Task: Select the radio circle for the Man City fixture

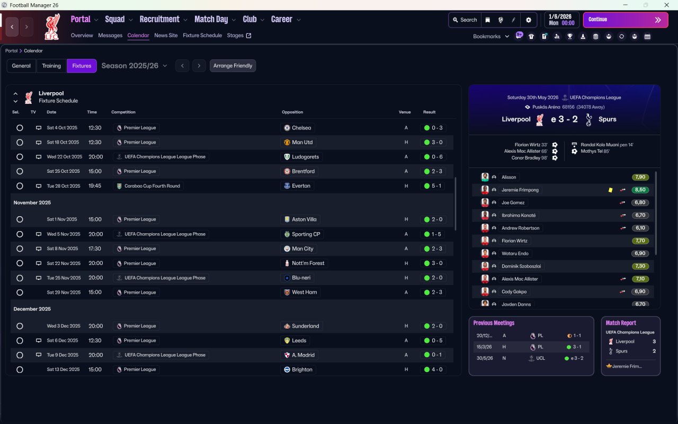Action: pyautogui.click(x=20, y=249)
